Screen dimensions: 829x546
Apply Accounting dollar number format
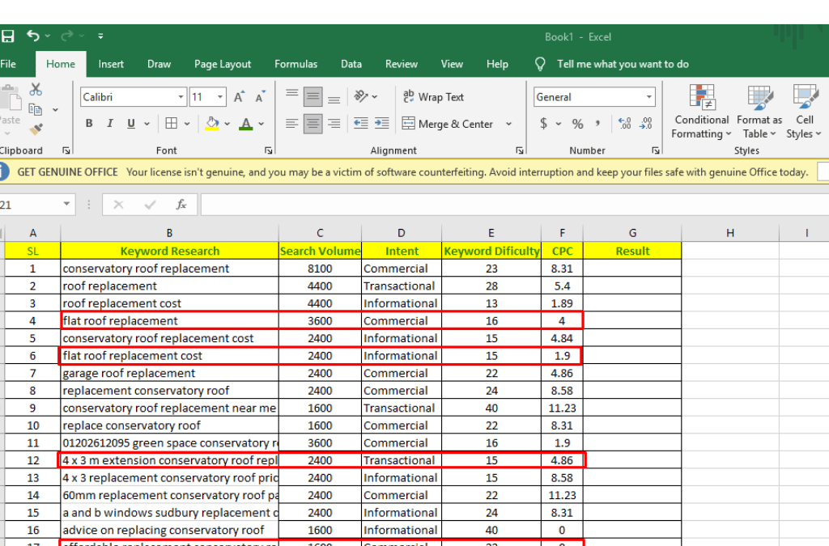(x=543, y=124)
